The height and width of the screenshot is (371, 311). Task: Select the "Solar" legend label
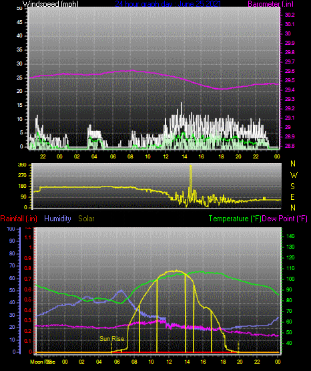[x=86, y=219]
